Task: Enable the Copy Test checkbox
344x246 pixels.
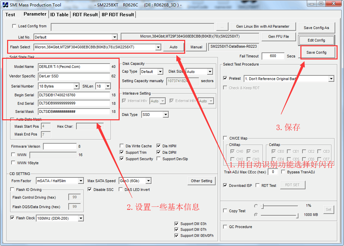Action: [x=225, y=211]
